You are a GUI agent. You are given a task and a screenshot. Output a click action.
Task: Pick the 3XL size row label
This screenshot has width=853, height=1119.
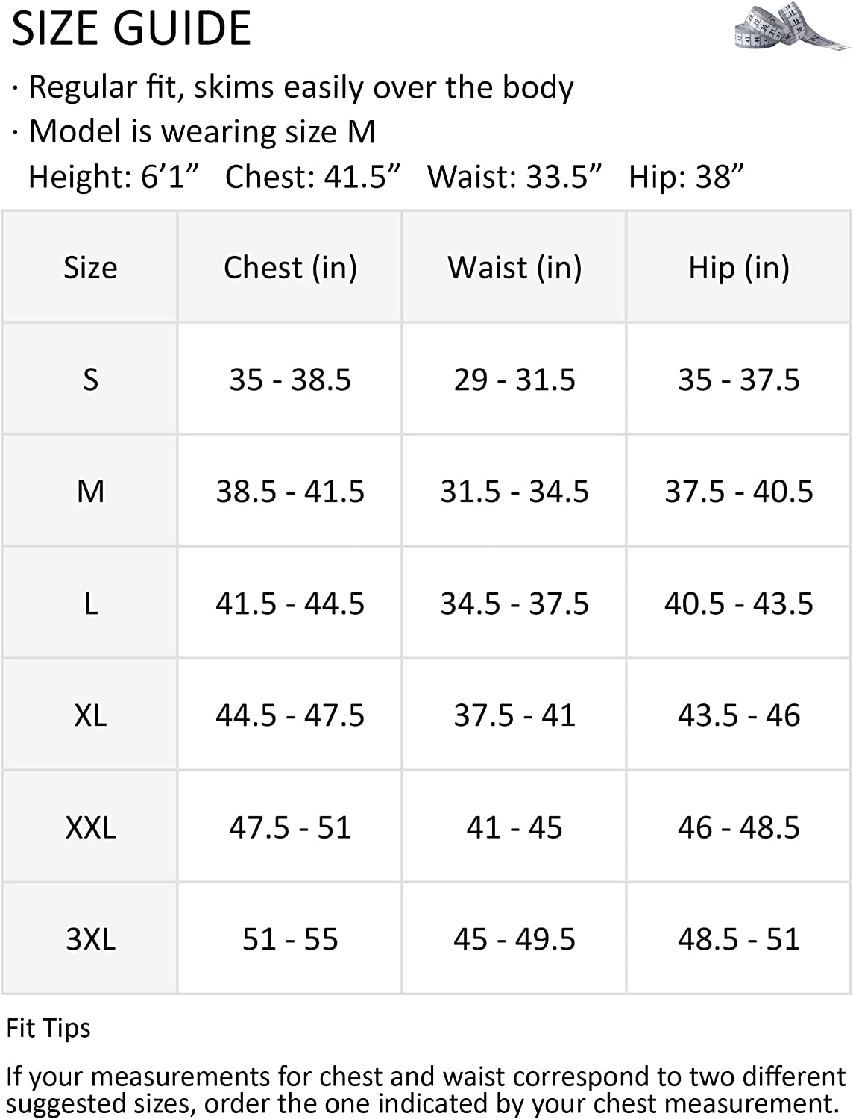pos(90,938)
